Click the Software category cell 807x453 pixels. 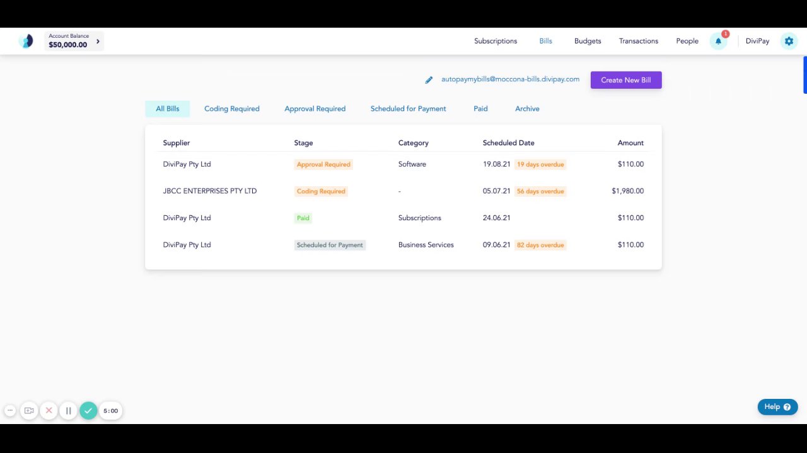[x=412, y=164]
